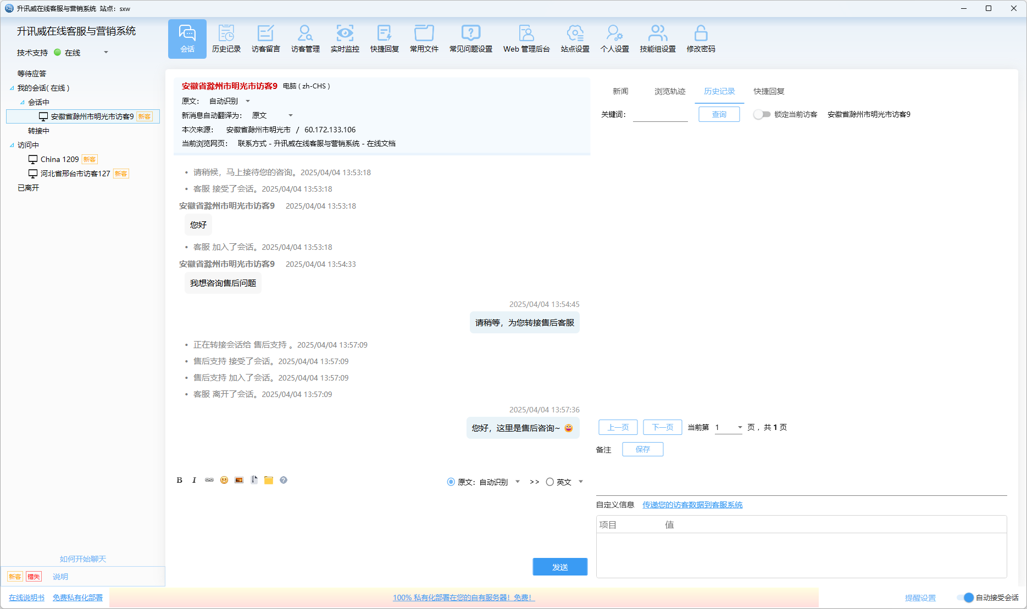This screenshot has width=1027, height=609.
Task: Open 访客管理 visitor management
Action: pyautogui.click(x=306, y=38)
